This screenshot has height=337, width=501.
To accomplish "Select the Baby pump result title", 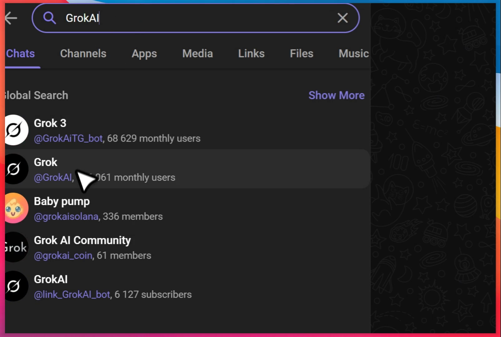I will point(62,202).
